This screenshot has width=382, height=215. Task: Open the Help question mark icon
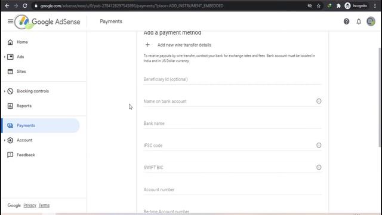click(346, 21)
